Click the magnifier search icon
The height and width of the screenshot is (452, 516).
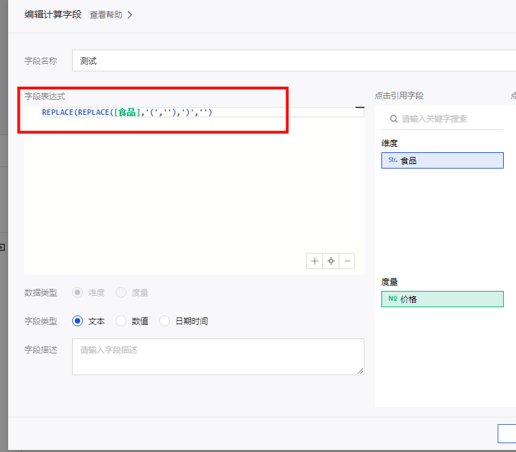pyautogui.click(x=394, y=118)
